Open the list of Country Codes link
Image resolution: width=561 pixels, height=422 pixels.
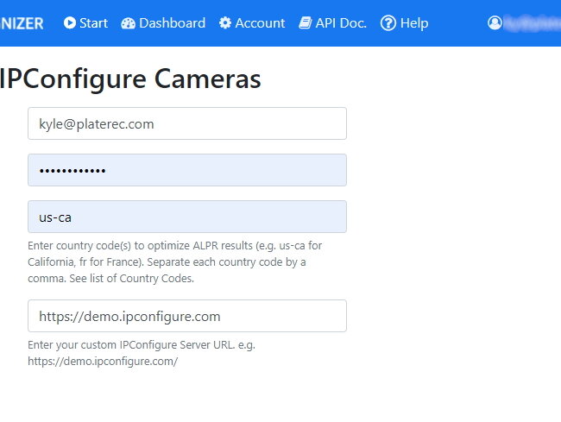coord(156,278)
